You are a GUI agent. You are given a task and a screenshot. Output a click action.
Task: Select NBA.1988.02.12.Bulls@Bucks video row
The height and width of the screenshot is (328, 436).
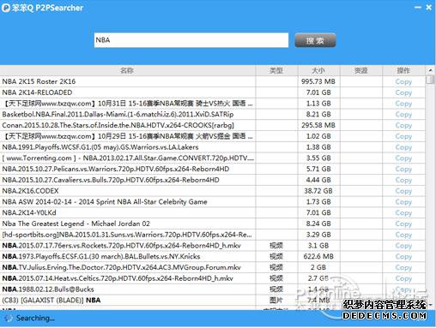213,289
